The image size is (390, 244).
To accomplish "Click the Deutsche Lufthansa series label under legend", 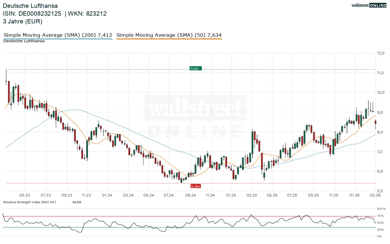I will pos(24,41).
